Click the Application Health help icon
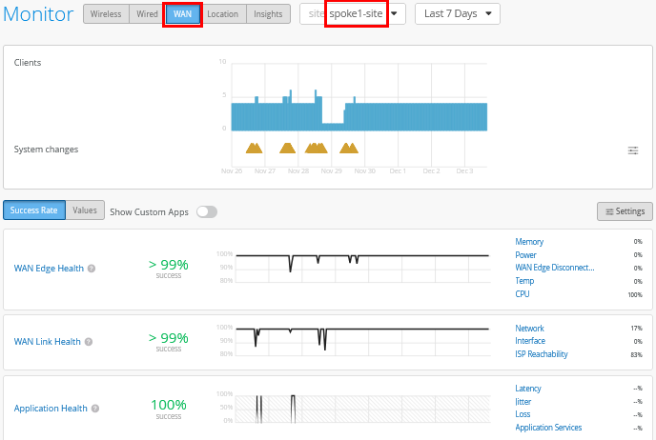The image size is (656, 440). pyautogui.click(x=95, y=409)
